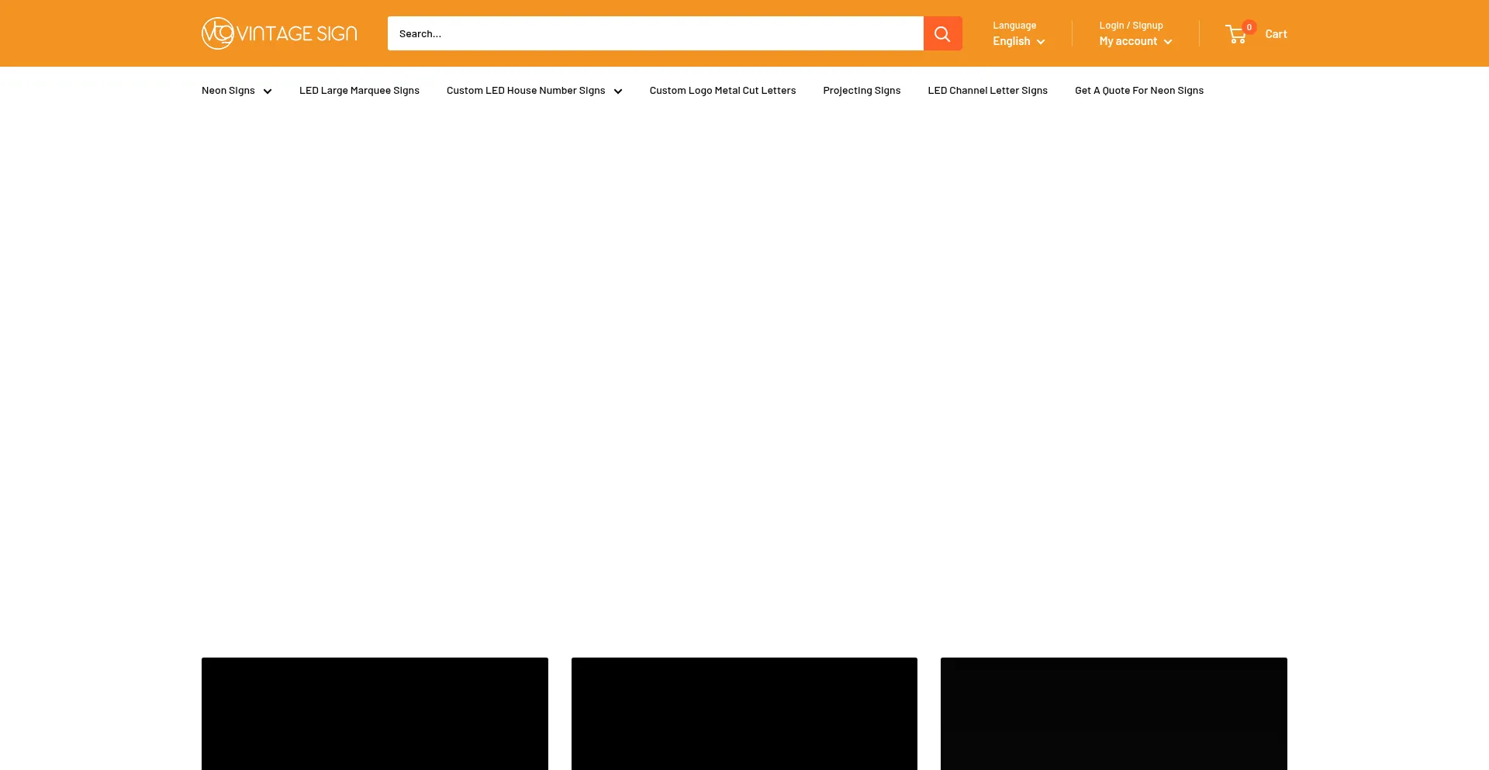The image size is (1489, 770).
Task: Click the middle black product thumbnail
Action: coord(744,713)
